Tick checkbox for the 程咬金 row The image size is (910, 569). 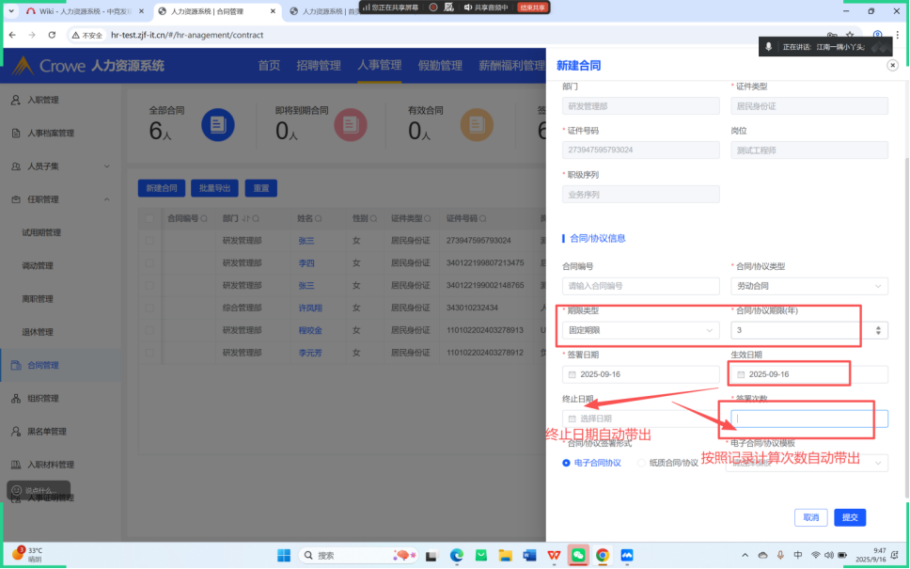tap(149, 330)
